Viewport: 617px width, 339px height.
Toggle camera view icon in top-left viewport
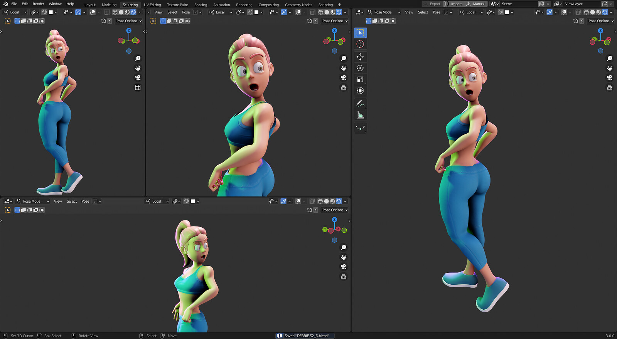pos(138,78)
